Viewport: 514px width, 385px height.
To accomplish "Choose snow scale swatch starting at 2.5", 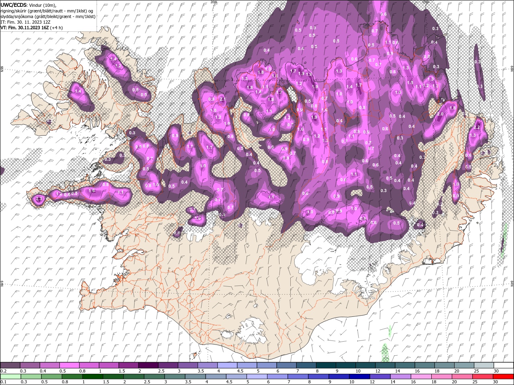I will click(168, 365).
